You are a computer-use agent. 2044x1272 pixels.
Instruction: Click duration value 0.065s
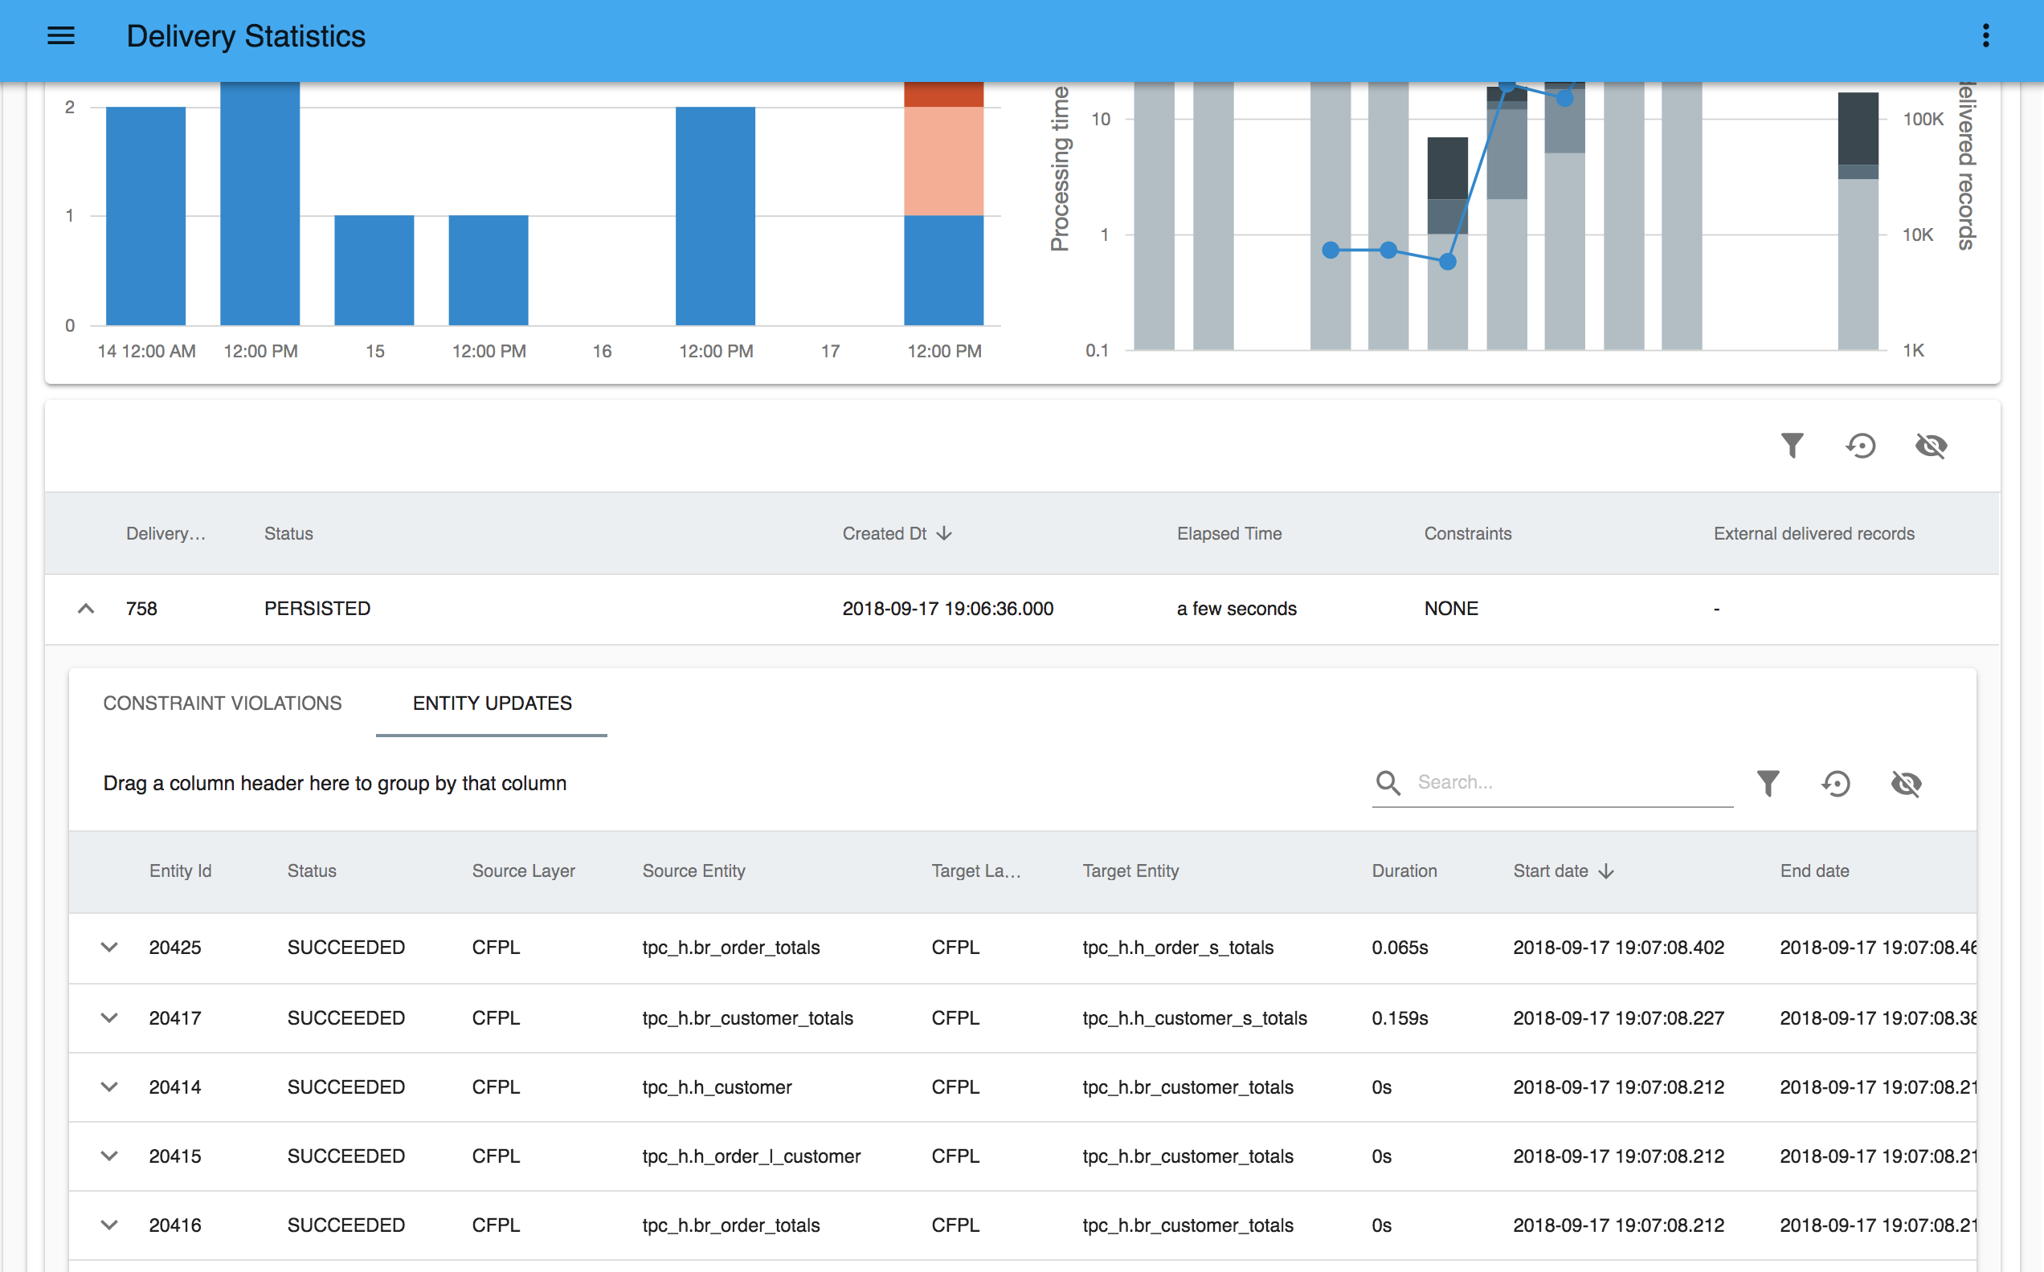(x=1400, y=948)
